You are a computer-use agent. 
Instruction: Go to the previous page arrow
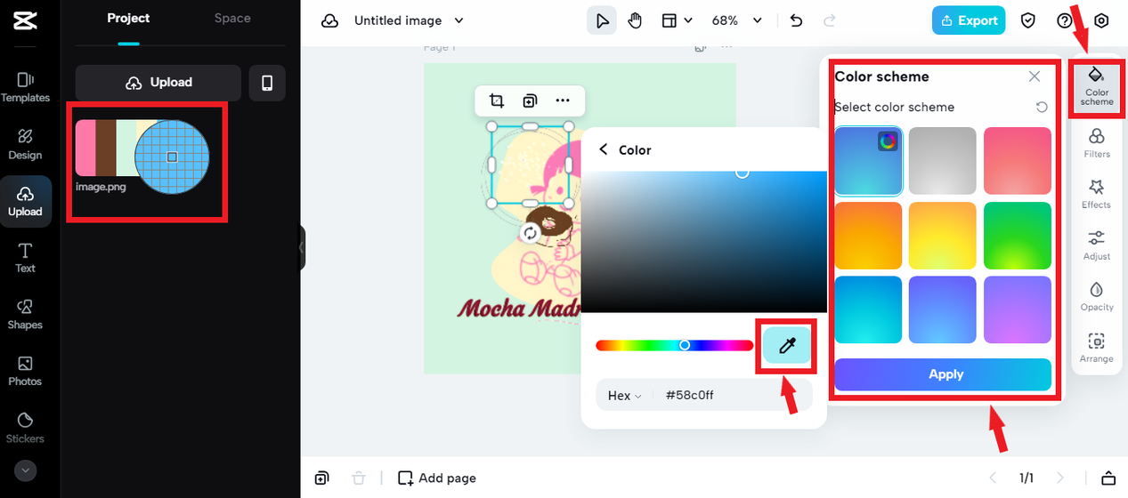(x=994, y=478)
